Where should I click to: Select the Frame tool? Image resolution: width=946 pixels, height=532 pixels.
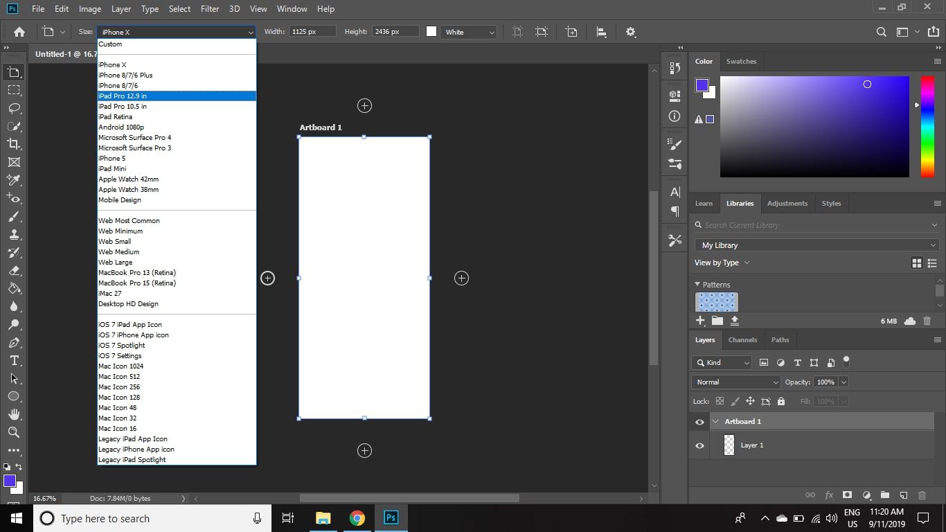13,162
